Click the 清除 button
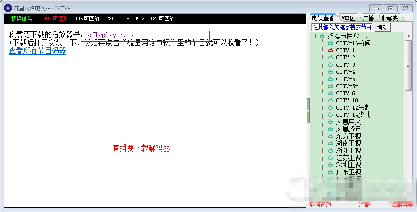The image size is (417, 212). point(383,27)
